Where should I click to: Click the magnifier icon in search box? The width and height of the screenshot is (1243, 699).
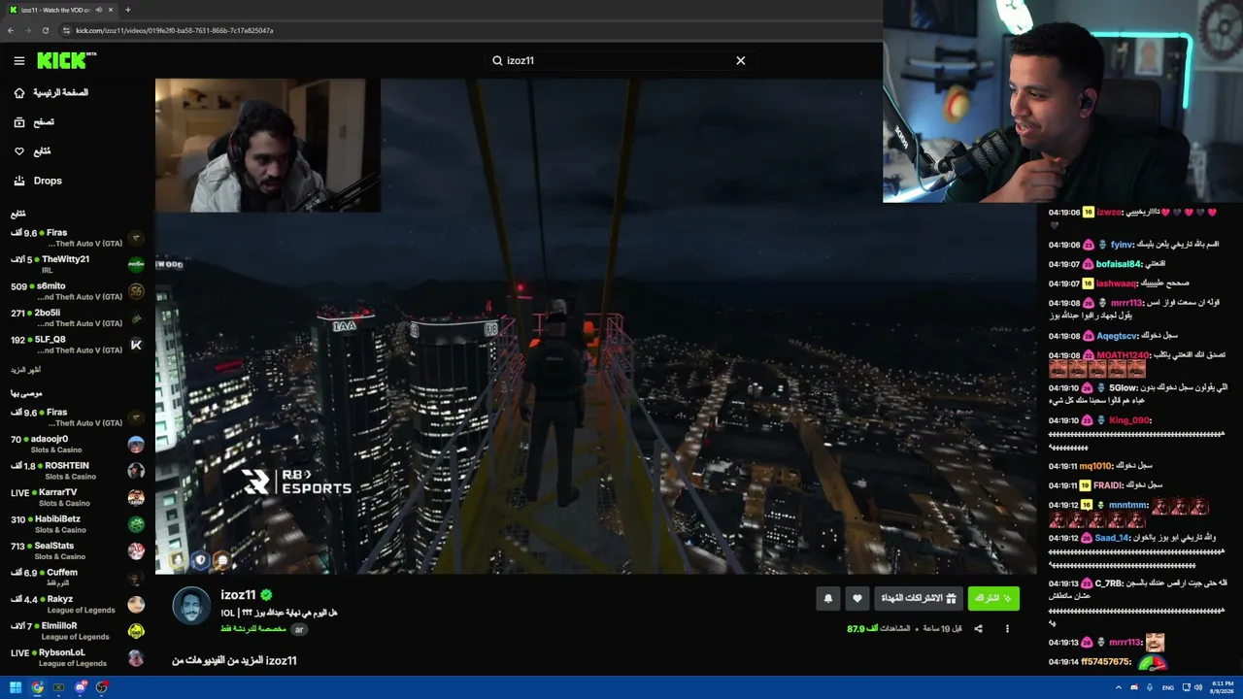497,60
